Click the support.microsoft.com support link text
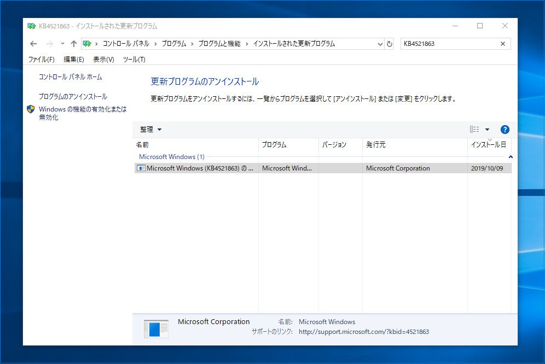The image size is (545, 364). 364,332
